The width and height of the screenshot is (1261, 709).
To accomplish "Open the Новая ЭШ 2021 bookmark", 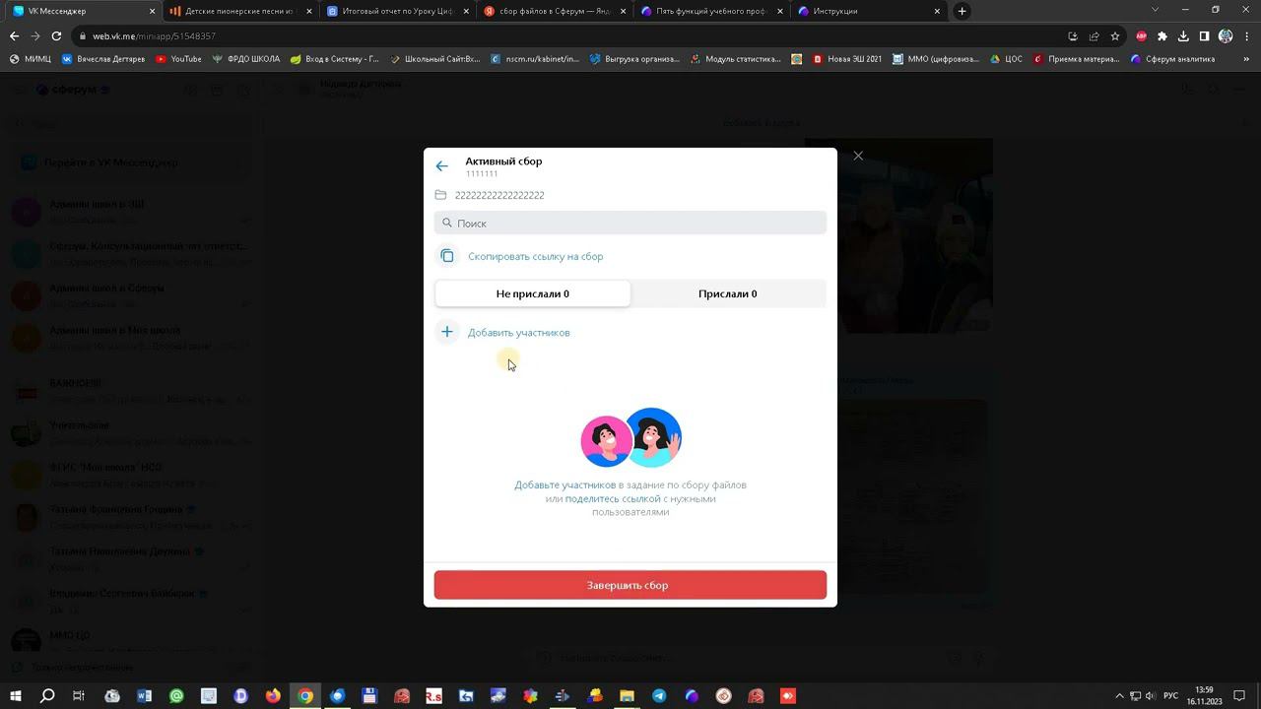I will click(x=847, y=59).
